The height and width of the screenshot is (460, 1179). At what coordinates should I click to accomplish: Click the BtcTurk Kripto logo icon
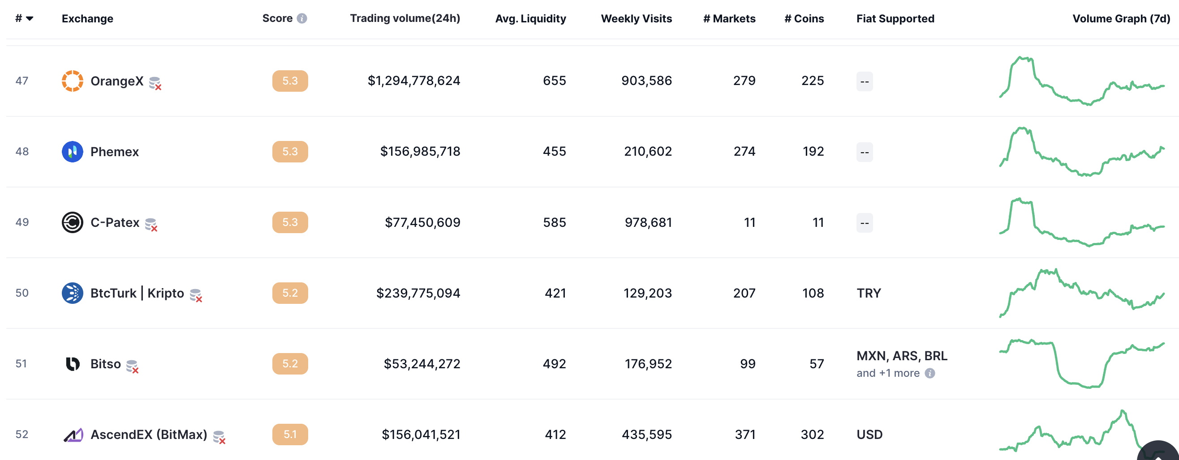click(x=72, y=293)
